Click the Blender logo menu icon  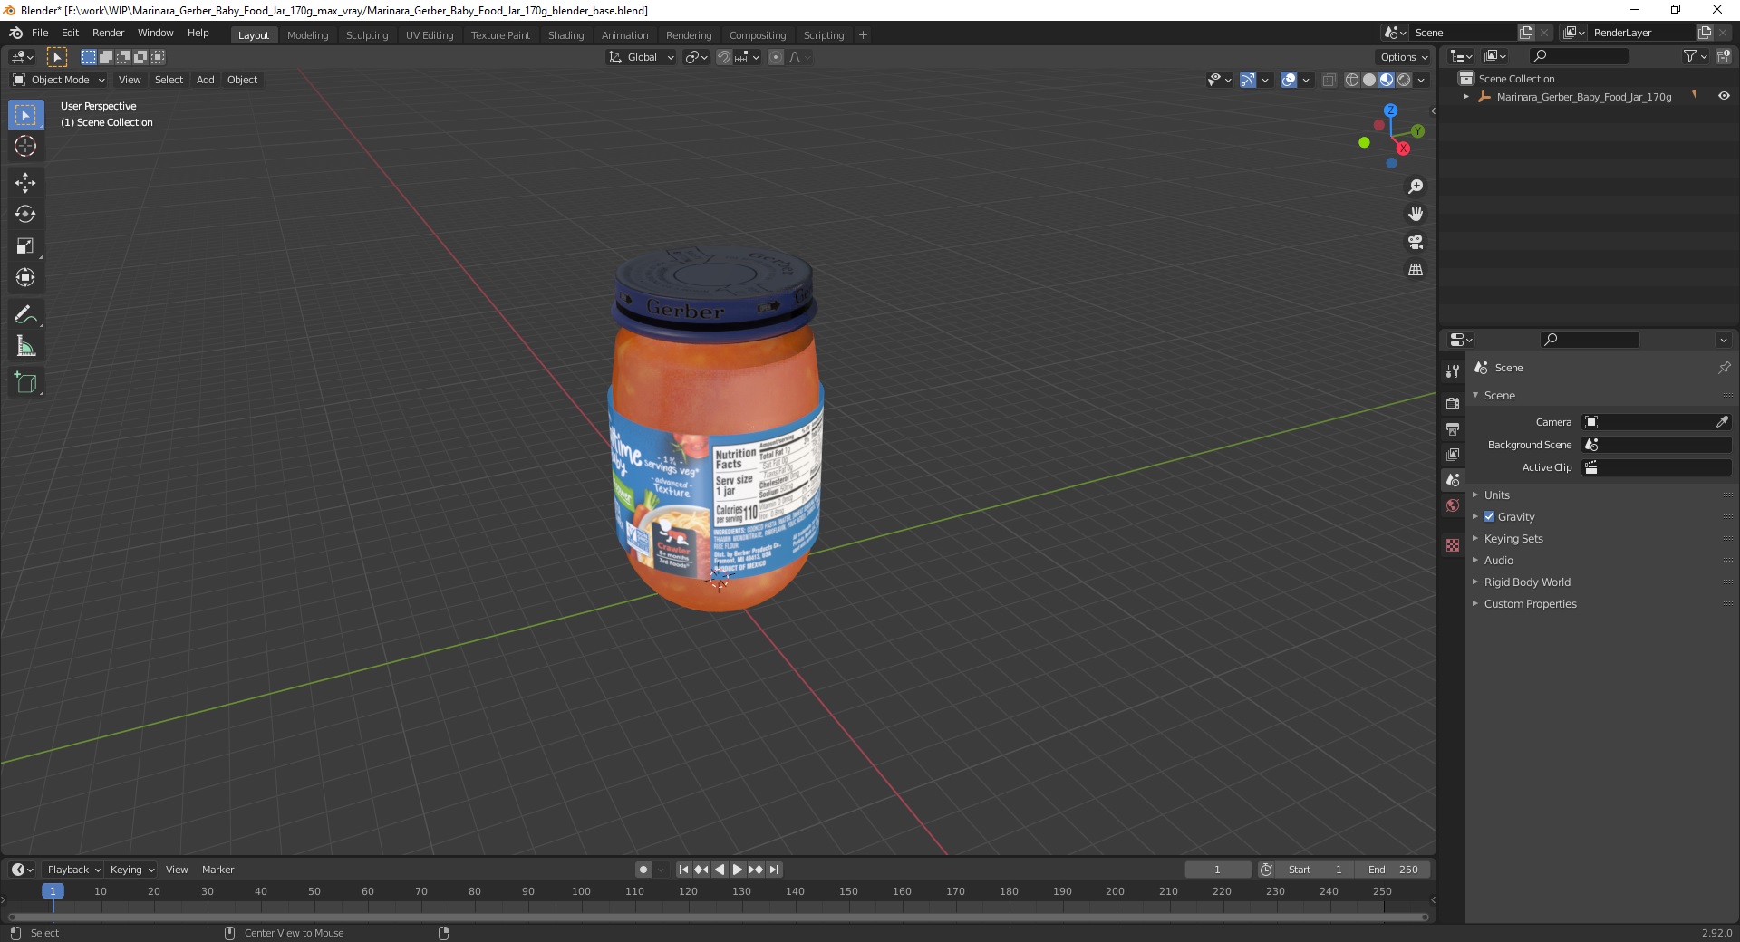(x=15, y=33)
